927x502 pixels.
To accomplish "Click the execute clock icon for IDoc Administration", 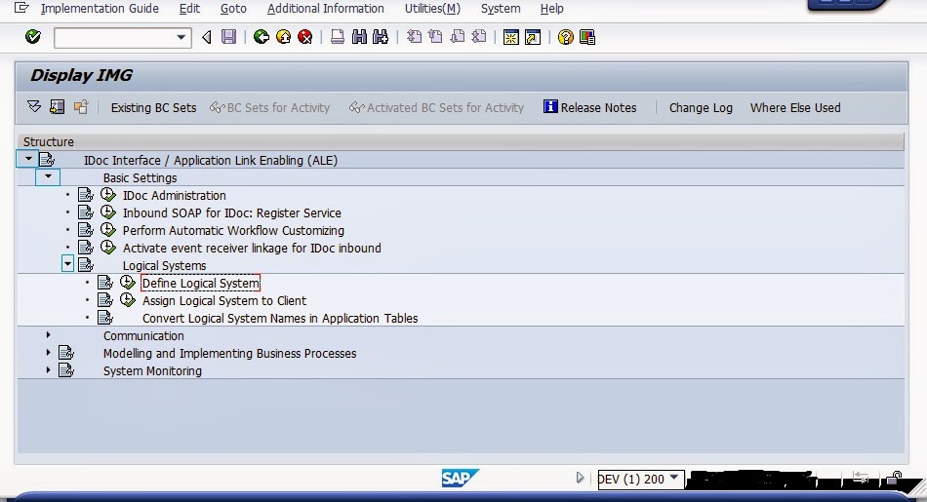I will point(107,194).
